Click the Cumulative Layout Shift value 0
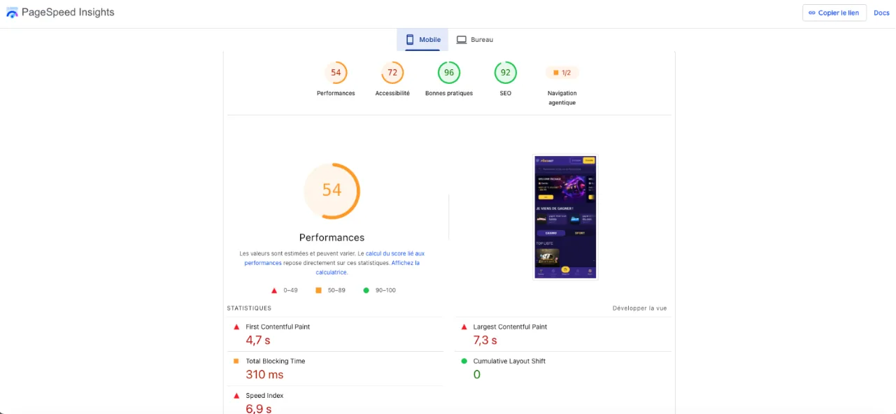Screen dimensions: 896x414 [477, 375]
